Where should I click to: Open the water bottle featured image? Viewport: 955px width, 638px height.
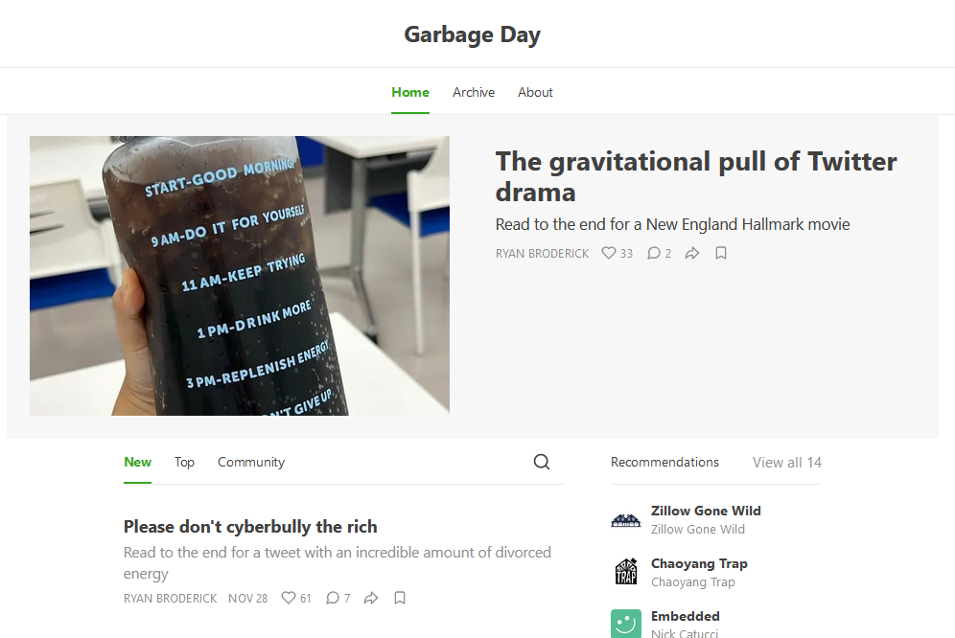tap(240, 276)
